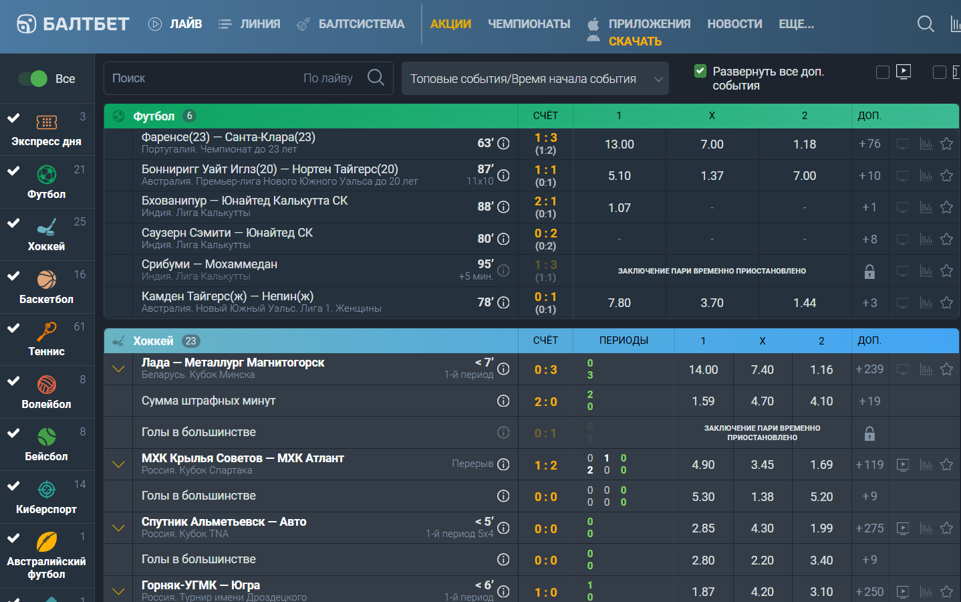Uncheck Экспресс дня checkmark in sidebar

(13, 118)
